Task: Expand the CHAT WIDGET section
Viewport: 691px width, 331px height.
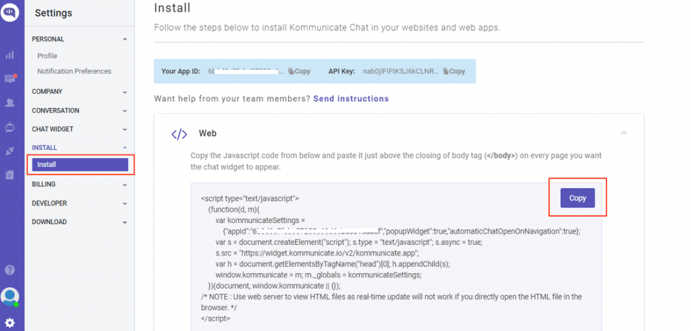Action: (125, 129)
